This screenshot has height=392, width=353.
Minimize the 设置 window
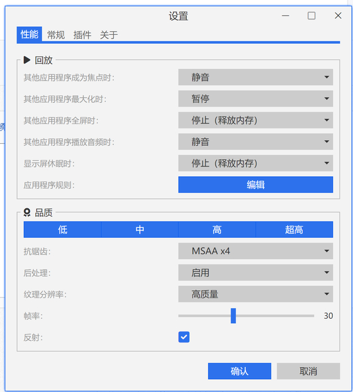coord(285,16)
